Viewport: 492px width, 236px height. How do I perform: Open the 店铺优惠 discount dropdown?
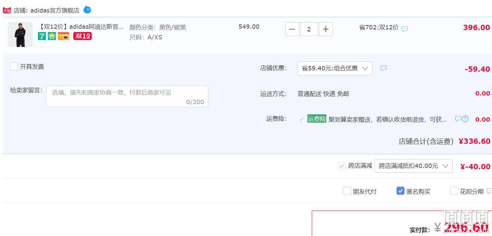pyautogui.click(x=335, y=68)
